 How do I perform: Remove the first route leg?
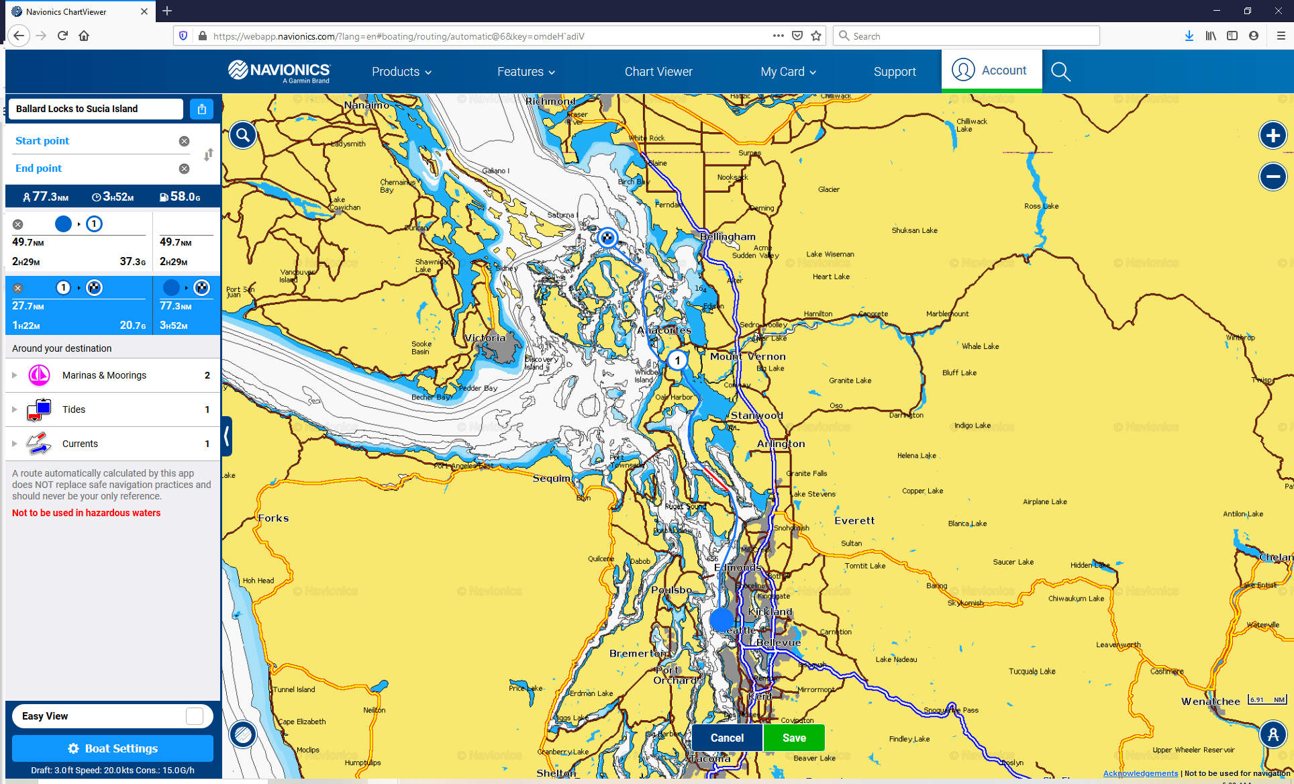(18, 224)
